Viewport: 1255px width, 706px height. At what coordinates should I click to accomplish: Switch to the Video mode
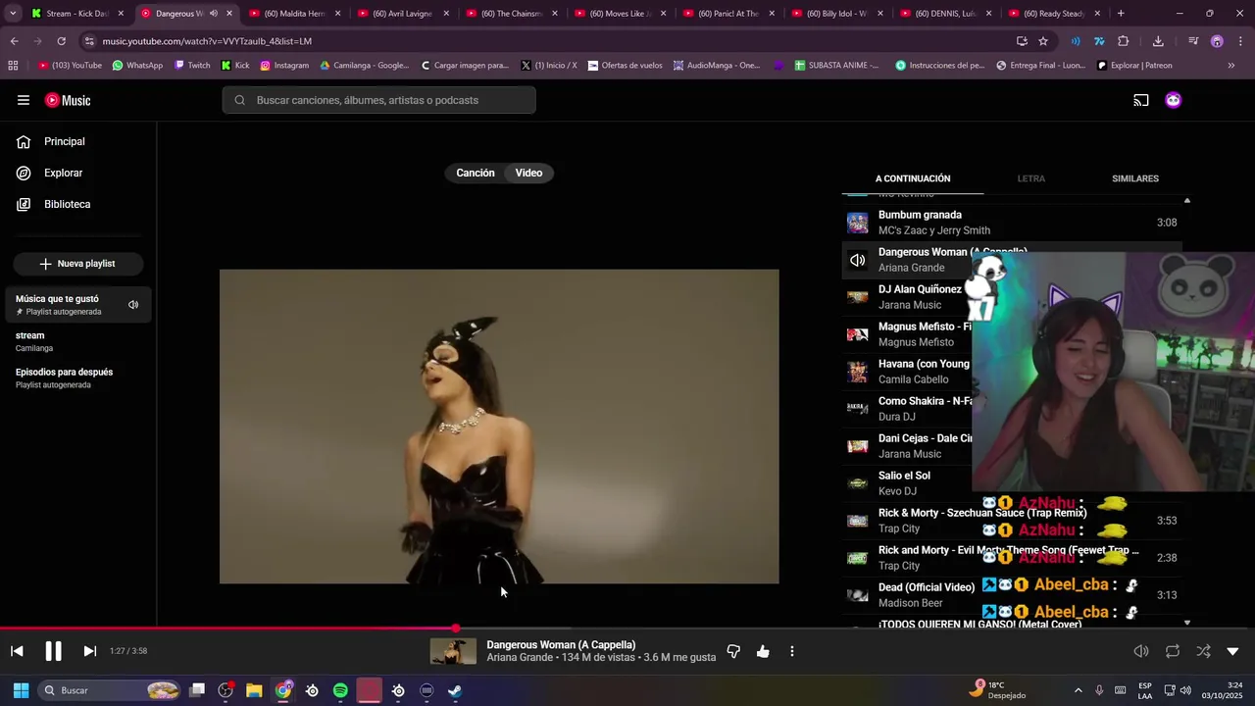coord(528,173)
